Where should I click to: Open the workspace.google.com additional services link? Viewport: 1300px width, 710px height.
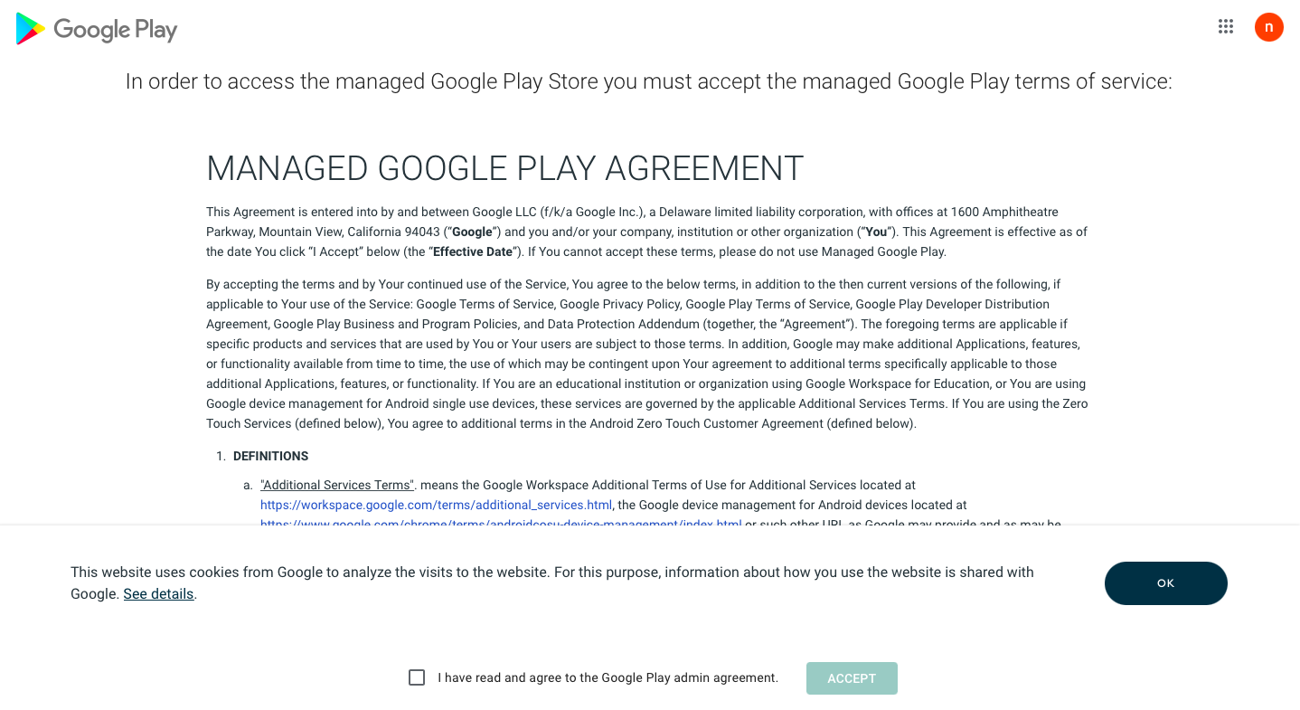pos(436,505)
